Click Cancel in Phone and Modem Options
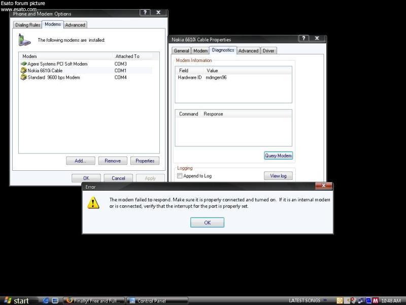The image size is (406, 305). (x=118, y=178)
